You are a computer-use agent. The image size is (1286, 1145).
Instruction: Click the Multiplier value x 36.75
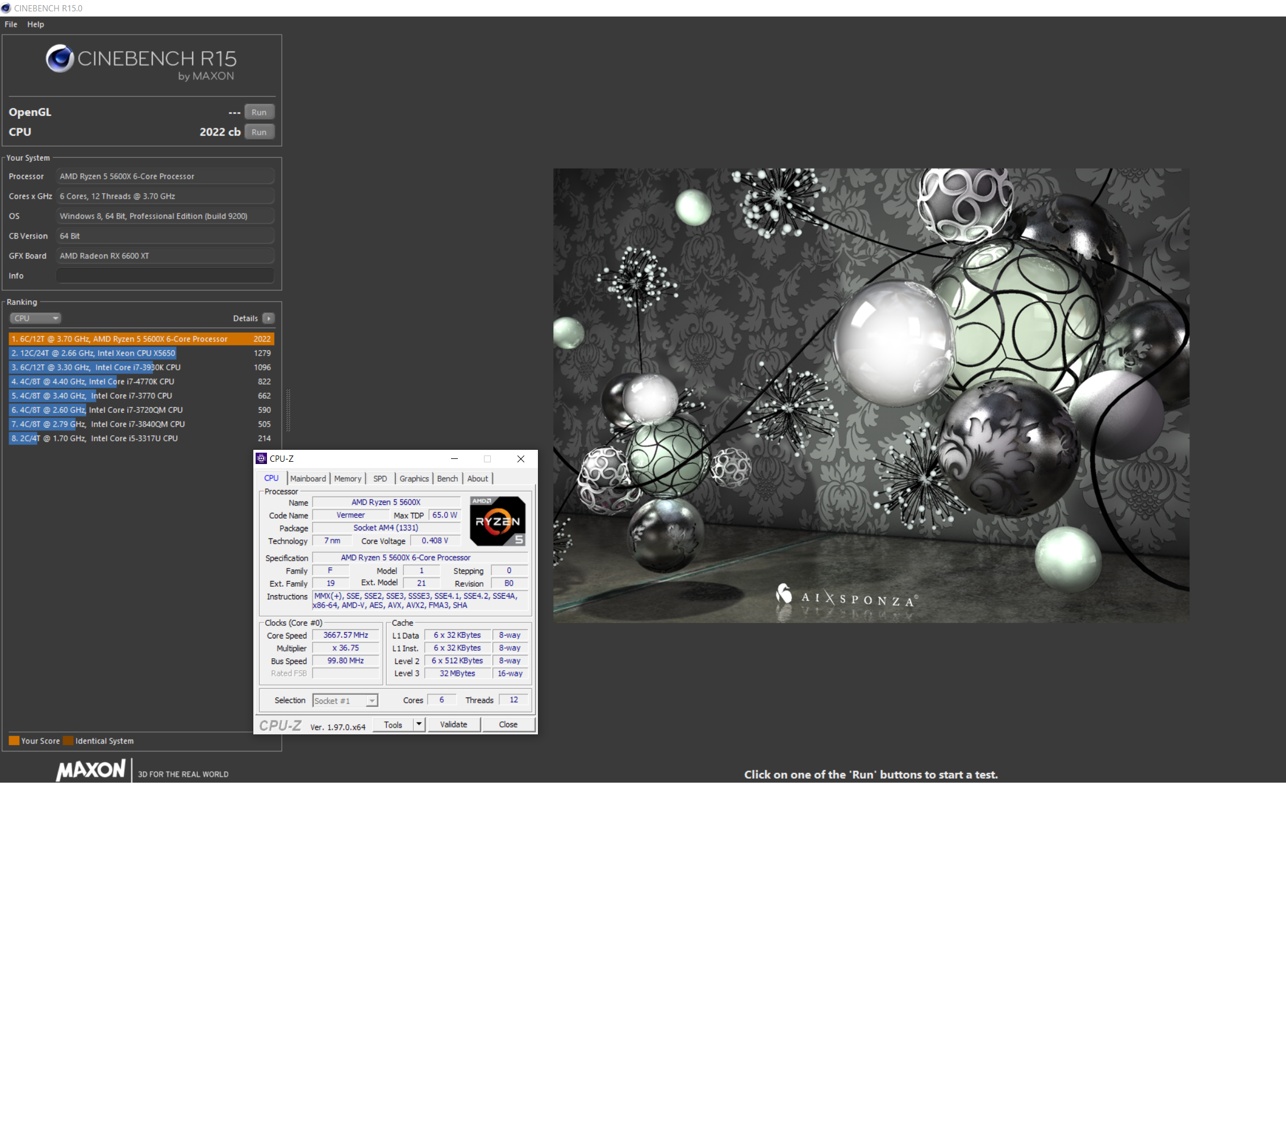(x=346, y=648)
